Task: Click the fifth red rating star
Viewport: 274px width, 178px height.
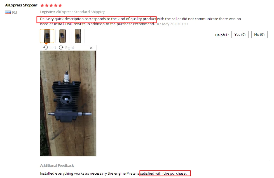Action: pyautogui.click(x=60, y=5)
